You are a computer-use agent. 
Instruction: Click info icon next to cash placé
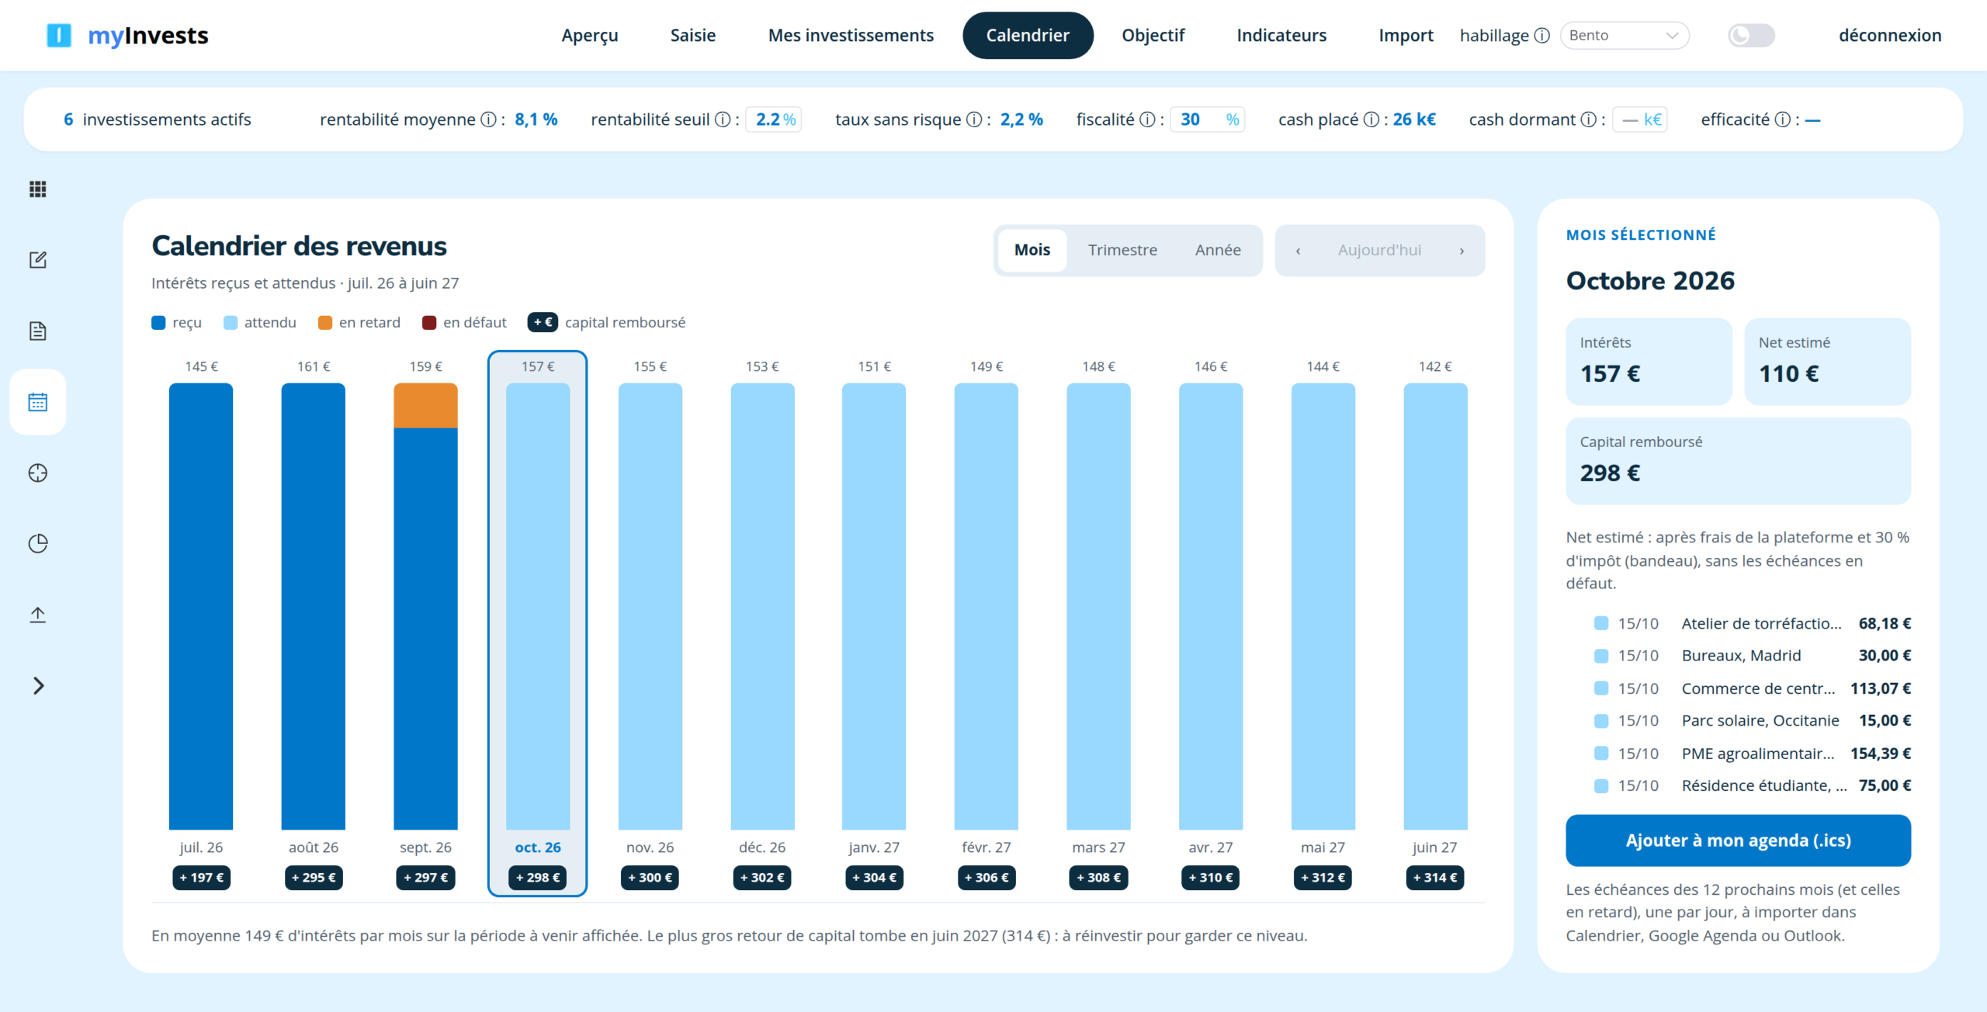click(1371, 120)
